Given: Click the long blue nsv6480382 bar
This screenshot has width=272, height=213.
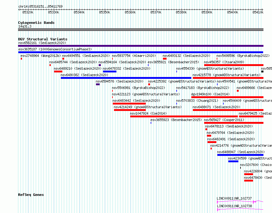Looking at the screenshot, I should click(126, 78).
